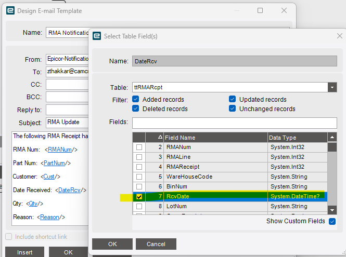The image size is (346, 257).
Task: Click the From field in the email template
Action: point(67,59)
